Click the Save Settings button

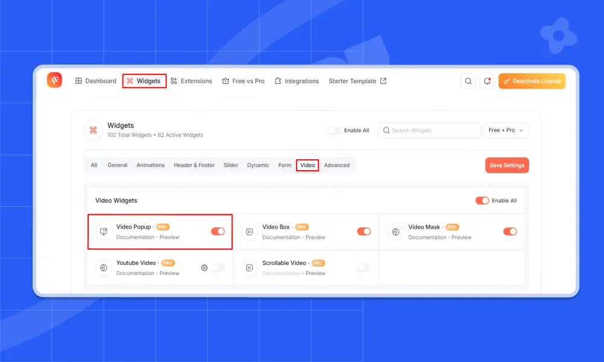point(507,165)
